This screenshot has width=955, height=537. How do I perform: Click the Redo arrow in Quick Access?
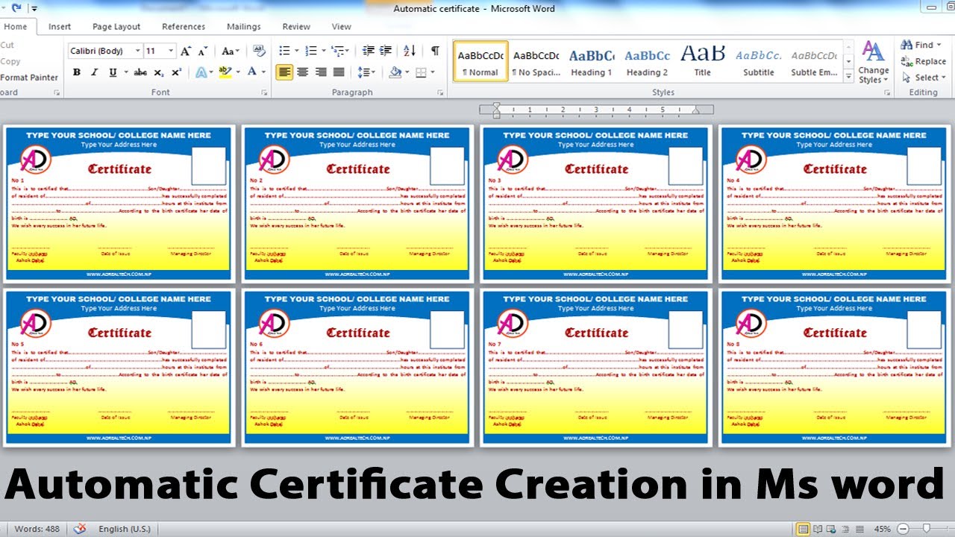tap(16, 8)
